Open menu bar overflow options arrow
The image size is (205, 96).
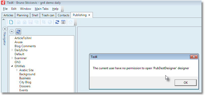(x=62, y=10)
